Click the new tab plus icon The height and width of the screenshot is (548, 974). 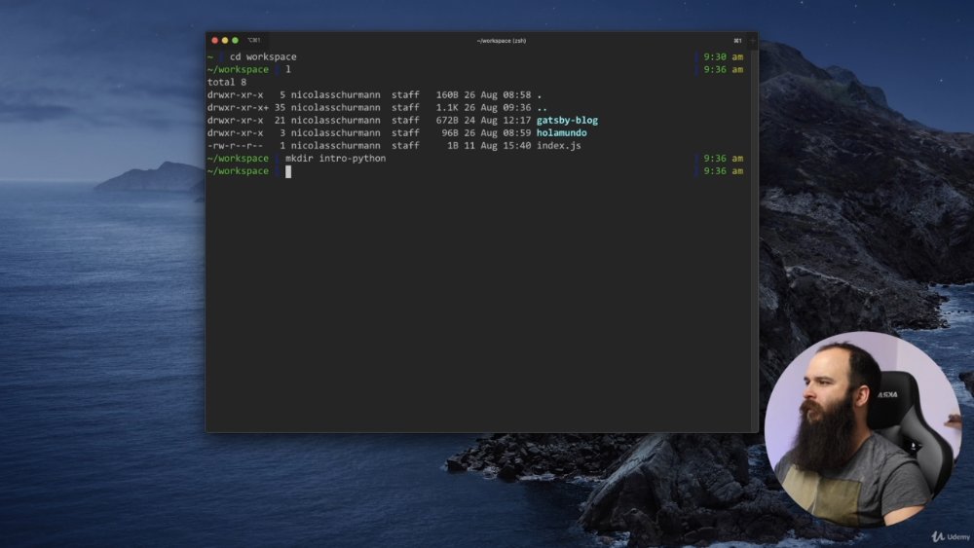coord(753,41)
